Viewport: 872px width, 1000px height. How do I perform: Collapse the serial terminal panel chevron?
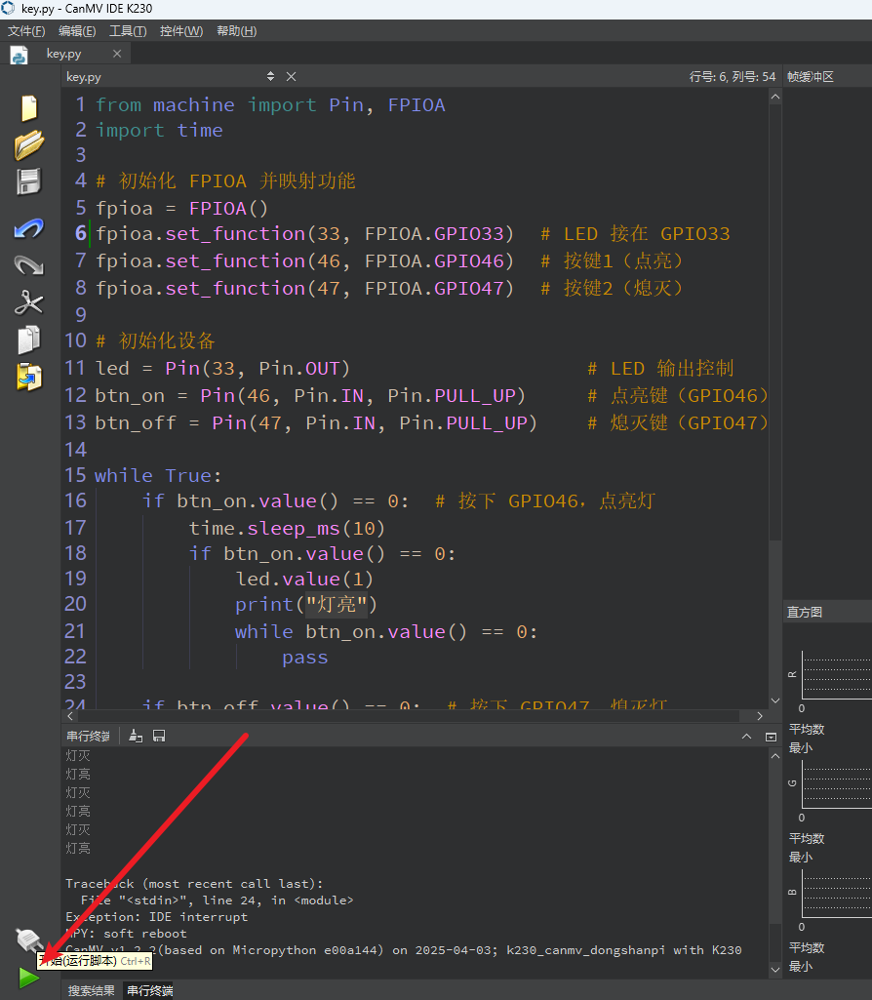point(746,737)
